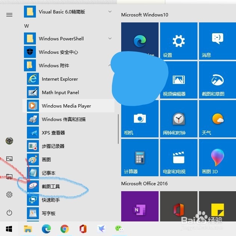Open Edge browser from taskbar
Viewport: 236px width, 236px height.
46,229
